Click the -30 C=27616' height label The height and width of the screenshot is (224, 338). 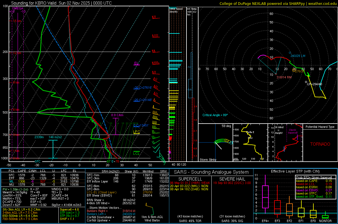[x=143, y=88]
